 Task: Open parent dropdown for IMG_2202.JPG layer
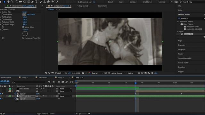(66, 96)
